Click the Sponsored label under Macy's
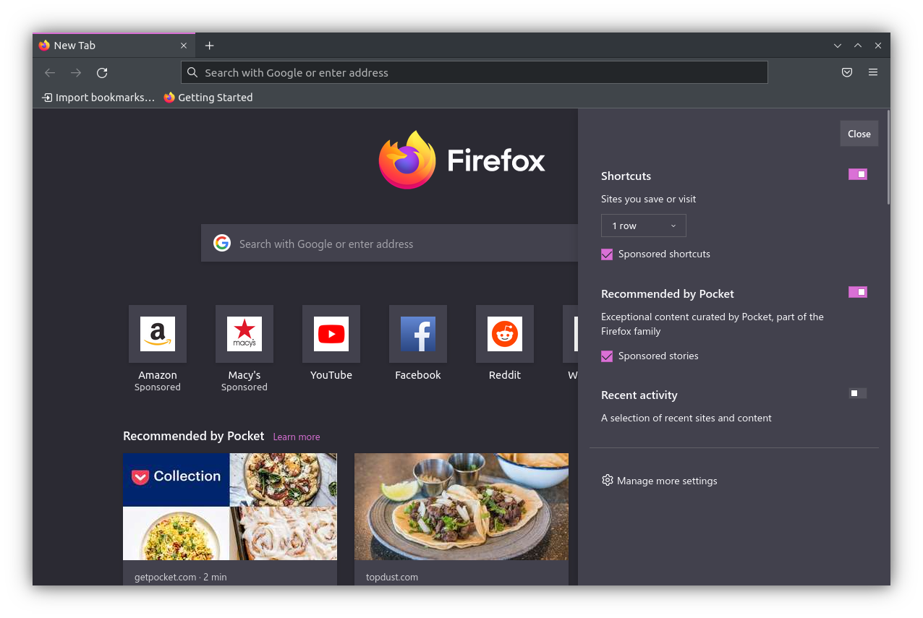This screenshot has width=923, height=618. click(244, 387)
